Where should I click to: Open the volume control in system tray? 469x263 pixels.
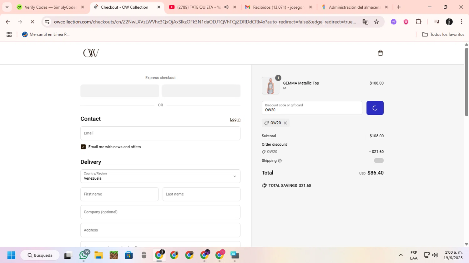435,255
